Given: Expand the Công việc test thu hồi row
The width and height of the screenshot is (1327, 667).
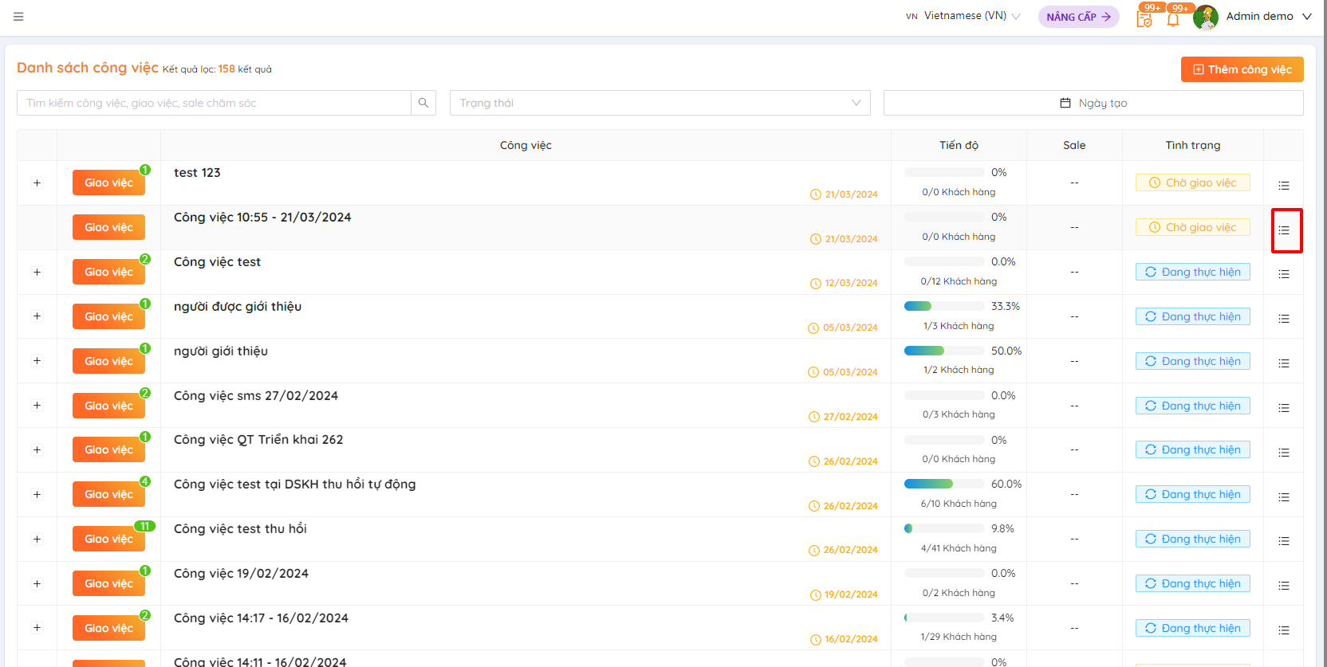Looking at the screenshot, I should (x=37, y=539).
